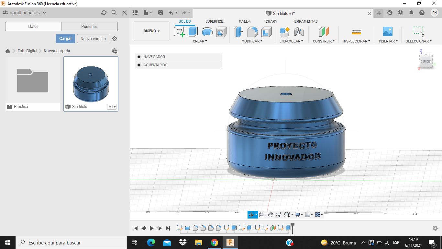Open the V1 version dropdown
Viewport: 442px width, 249px height.
(112, 107)
